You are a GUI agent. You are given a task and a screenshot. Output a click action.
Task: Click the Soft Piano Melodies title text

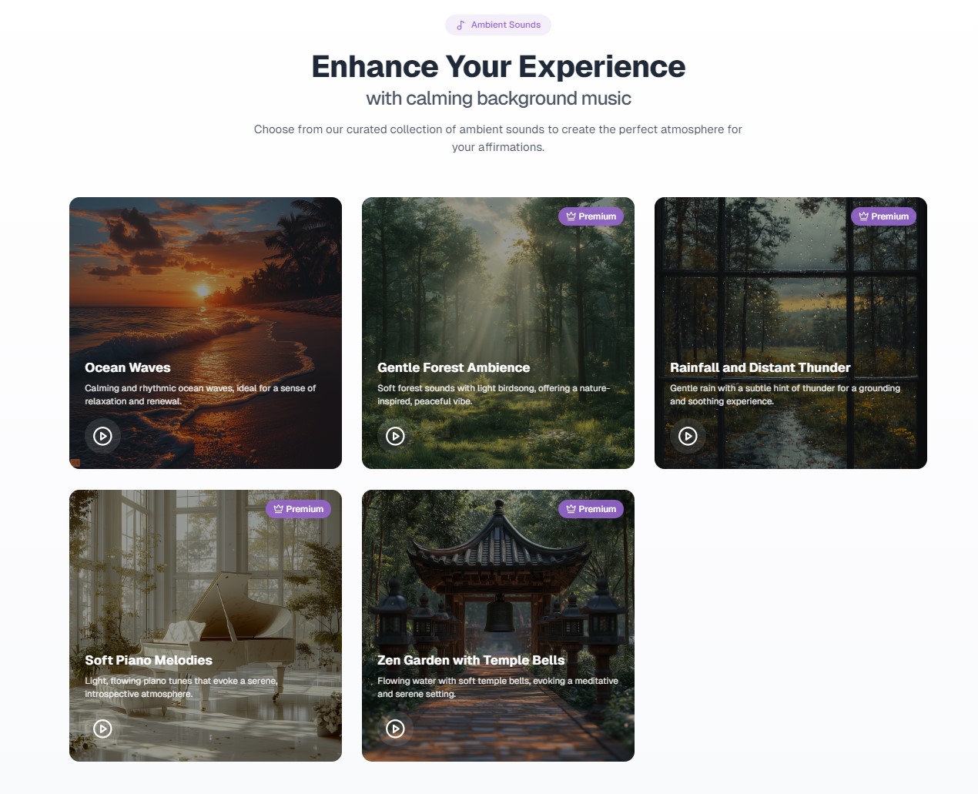click(x=149, y=661)
